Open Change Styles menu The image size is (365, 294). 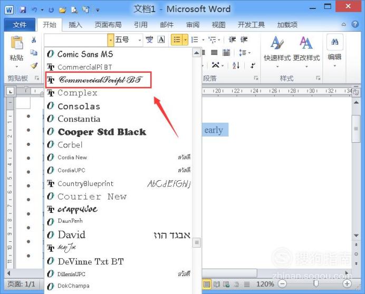(x=306, y=51)
